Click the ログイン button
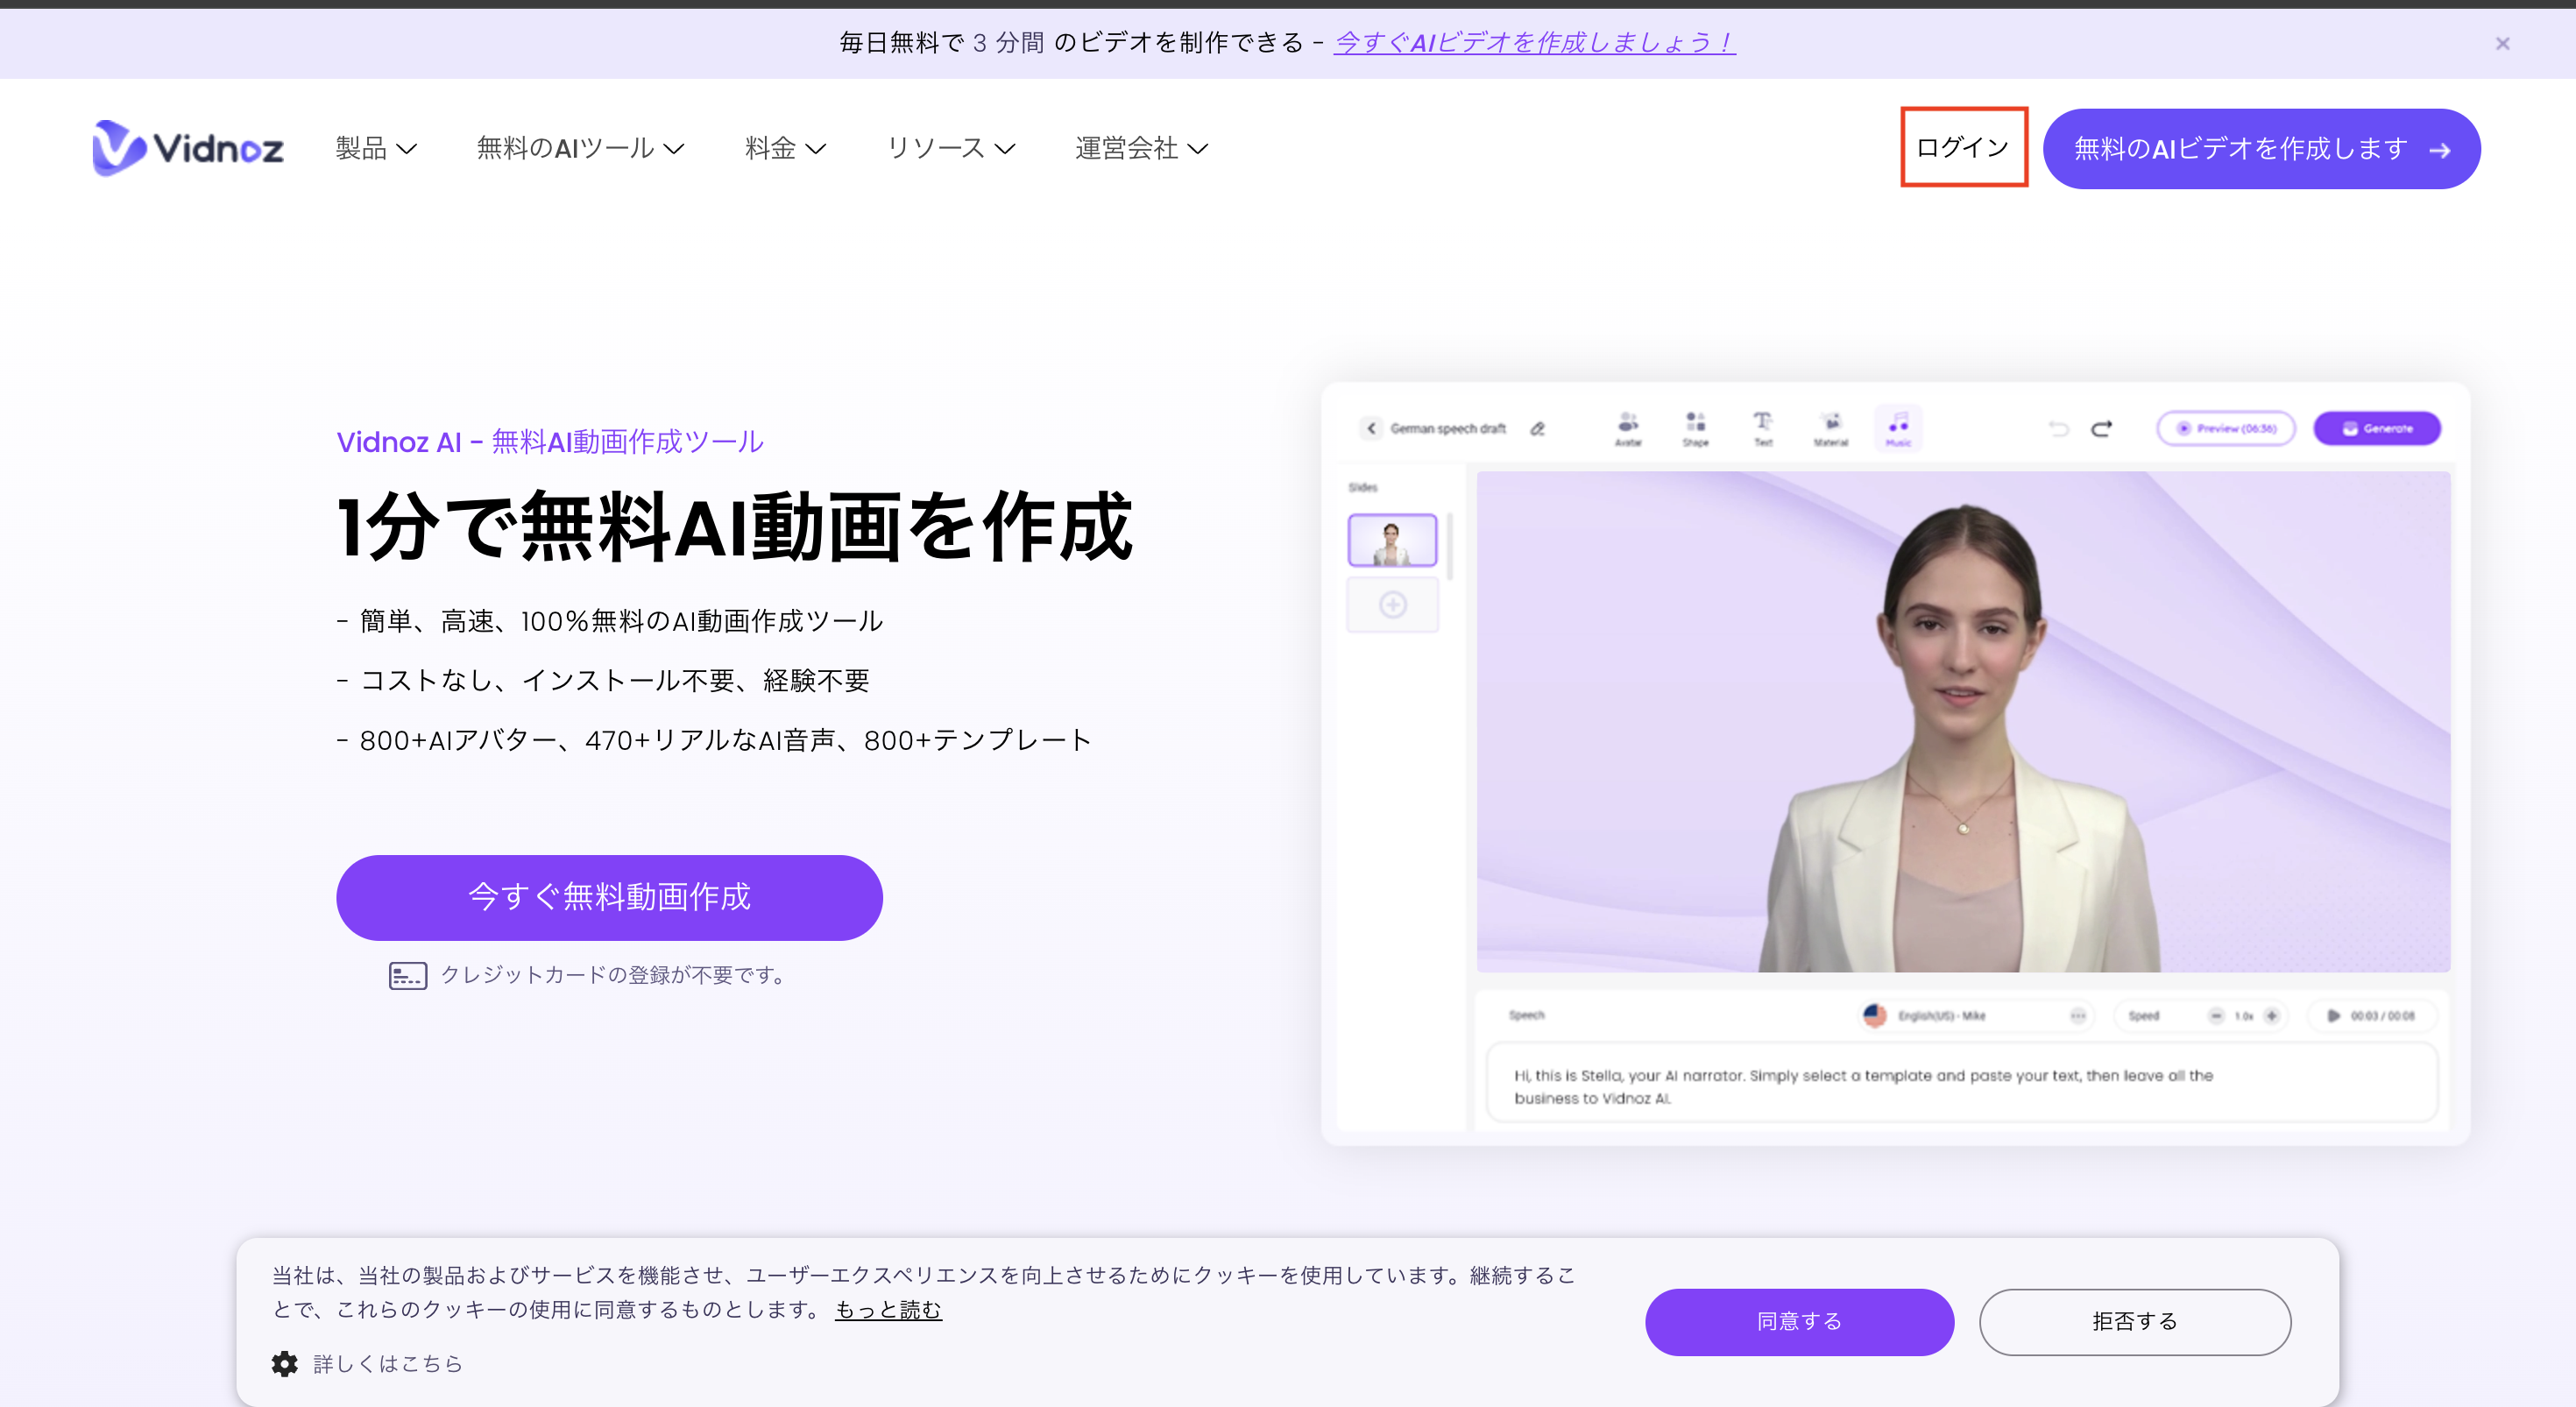The height and width of the screenshot is (1407, 2576). click(1963, 147)
